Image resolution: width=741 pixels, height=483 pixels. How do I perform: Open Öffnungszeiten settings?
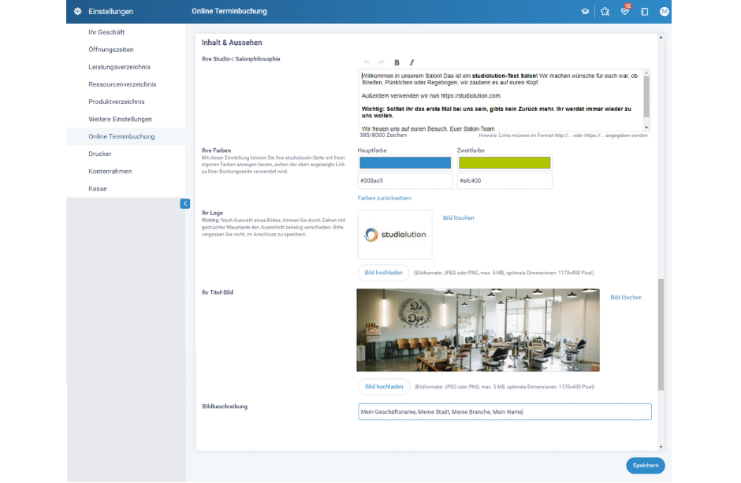pyautogui.click(x=111, y=50)
